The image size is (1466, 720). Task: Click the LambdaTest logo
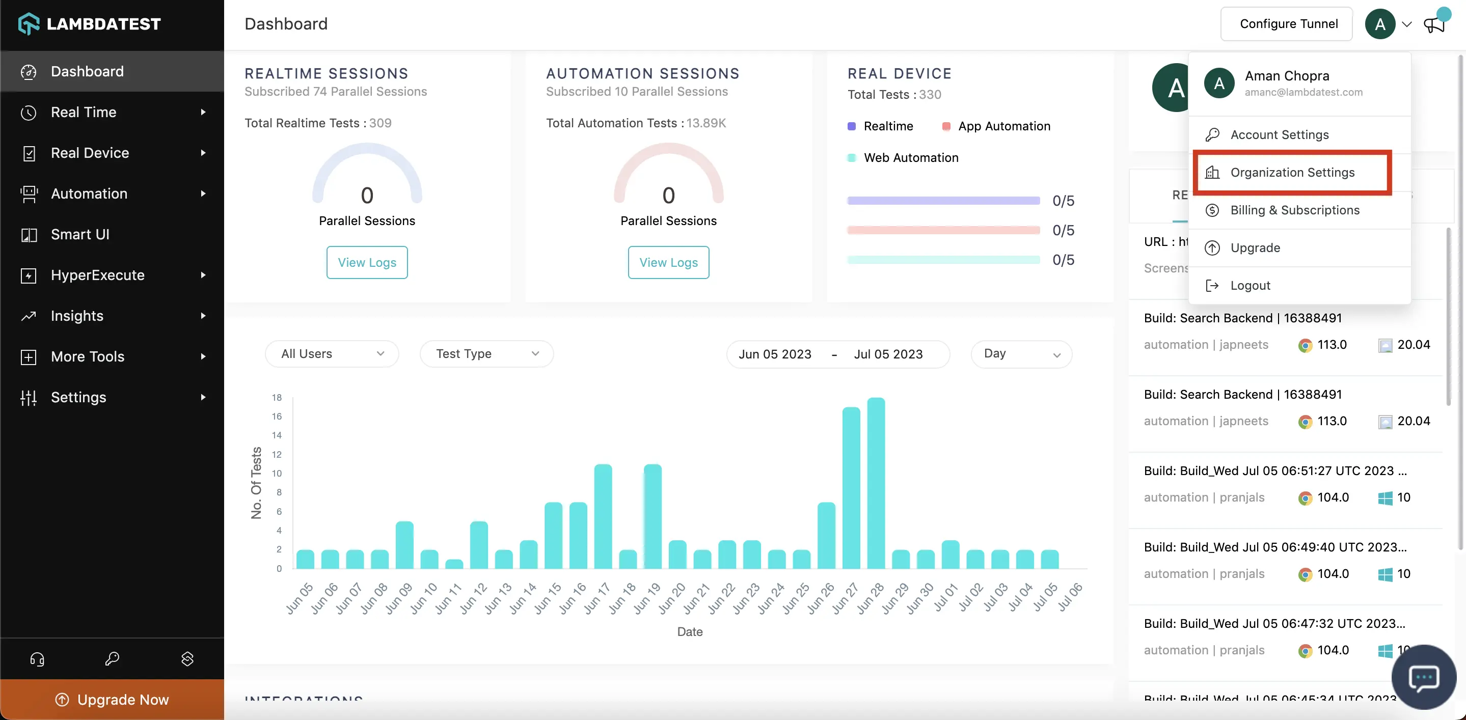pos(89,24)
